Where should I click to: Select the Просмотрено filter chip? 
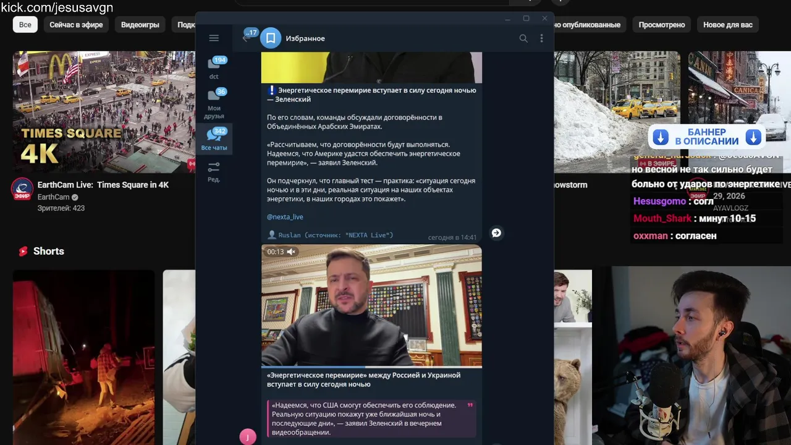[x=662, y=25]
